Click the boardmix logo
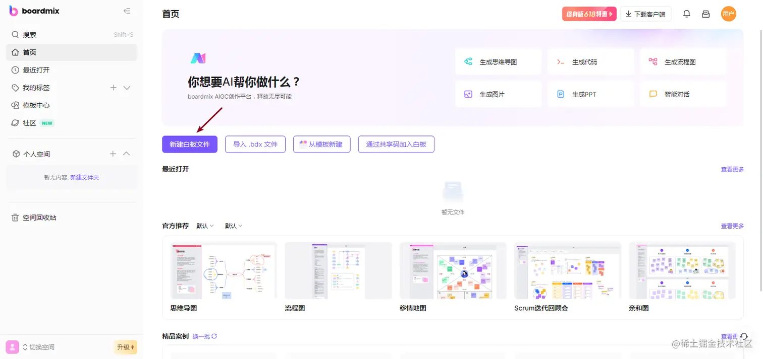 pos(34,11)
